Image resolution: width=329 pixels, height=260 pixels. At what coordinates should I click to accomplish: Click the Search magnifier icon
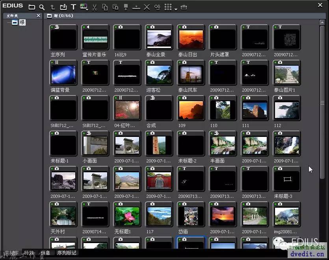(42, 7)
